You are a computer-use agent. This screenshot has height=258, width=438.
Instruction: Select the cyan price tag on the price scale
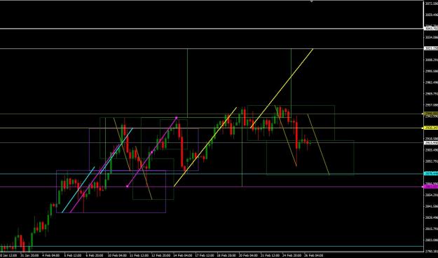[431, 174]
